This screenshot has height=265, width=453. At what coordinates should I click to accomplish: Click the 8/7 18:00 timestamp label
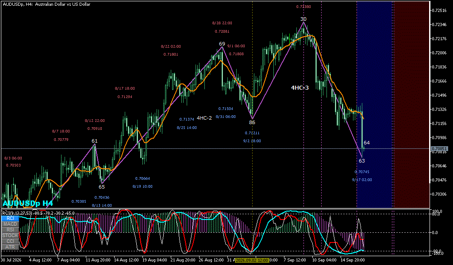click(61, 131)
